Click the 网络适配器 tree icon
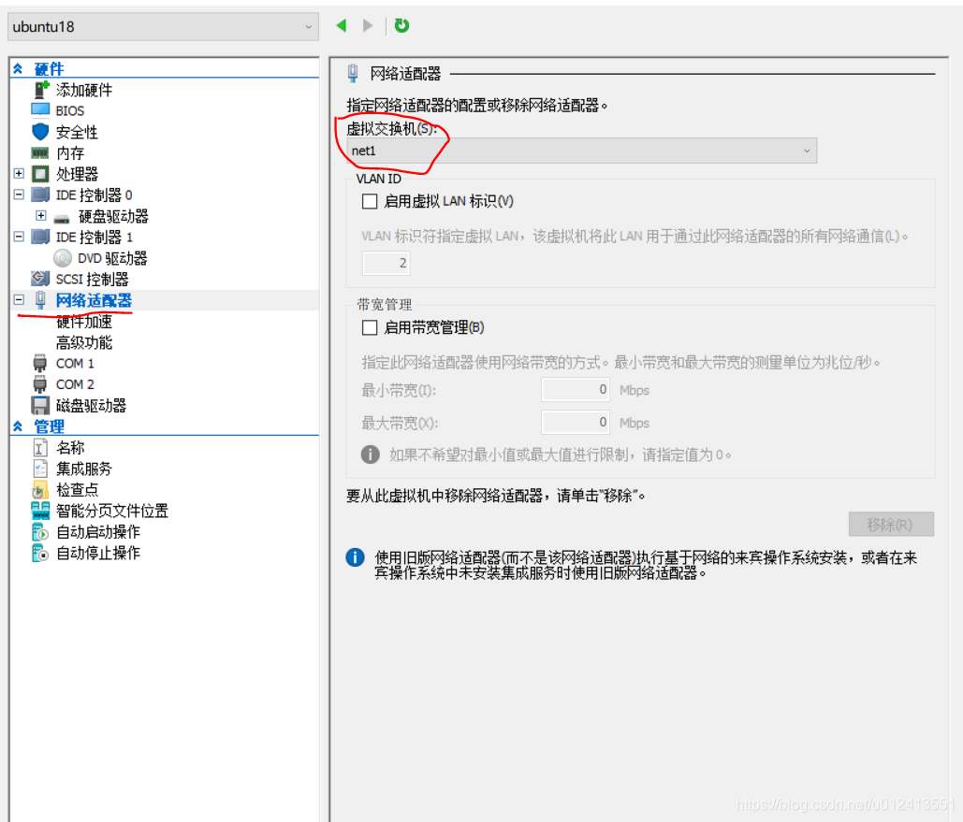This screenshot has width=963, height=822. coord(40,299)
